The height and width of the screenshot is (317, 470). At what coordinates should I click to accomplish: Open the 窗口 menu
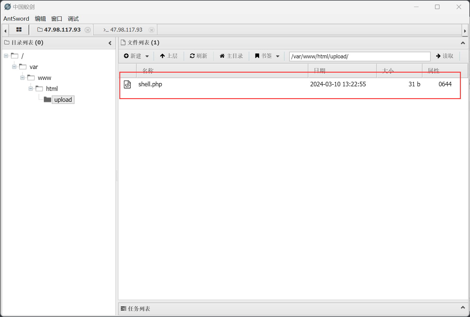57,19
